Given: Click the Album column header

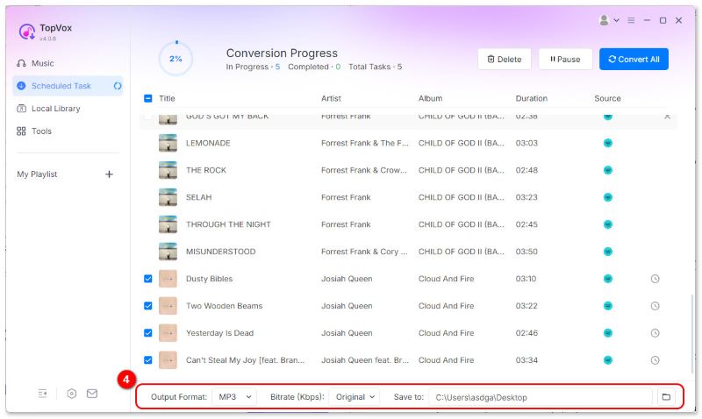Looking at the screenshot, I should (430, 99).
